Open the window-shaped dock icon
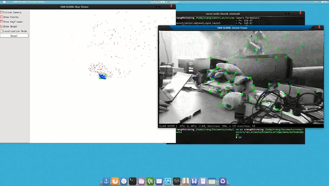This screenshot has width=329, height=186. (x=212, y=181)
